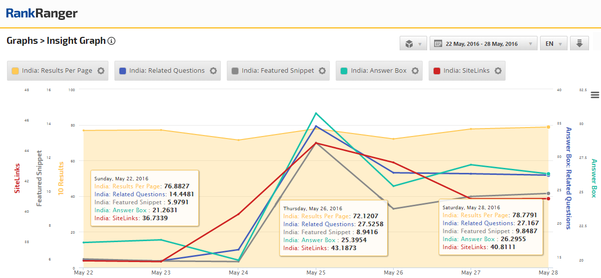Click the info icon beside Insight Graph
Image resolution: width=601 pixels, height=278 pixels.
(111, 41)
